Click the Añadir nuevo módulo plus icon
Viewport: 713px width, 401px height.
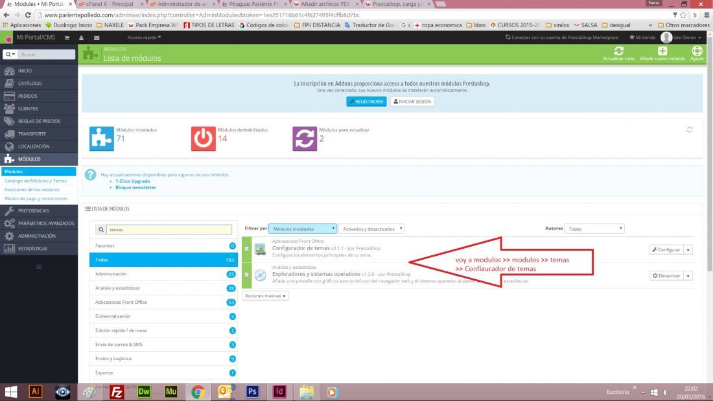coord(662,51)
